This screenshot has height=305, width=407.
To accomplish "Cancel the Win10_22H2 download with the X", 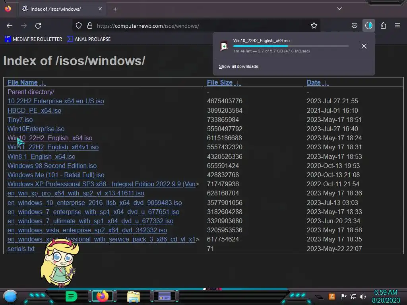I will pyautogui.click(x=364, y=46).
